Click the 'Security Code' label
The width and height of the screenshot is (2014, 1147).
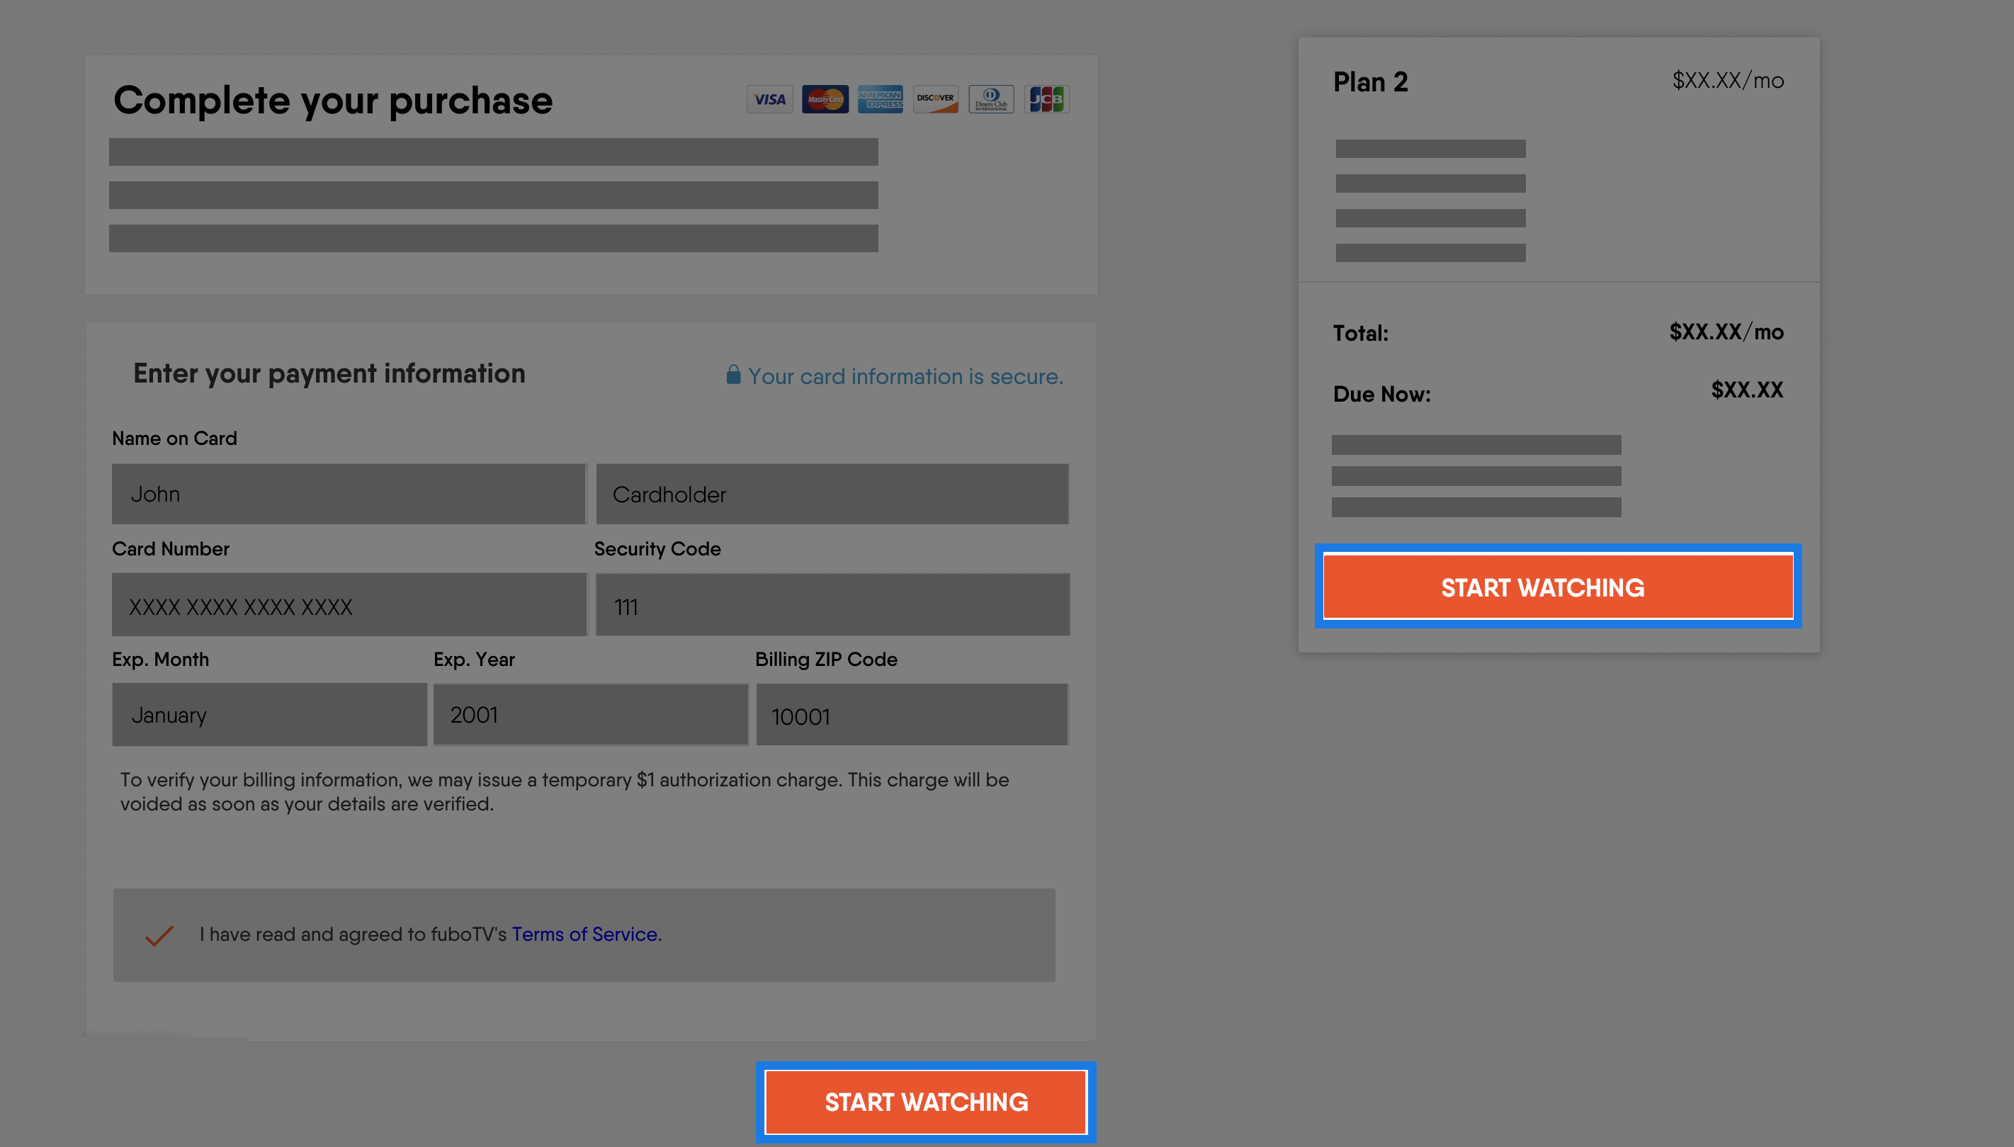click(x=657, y=549)
